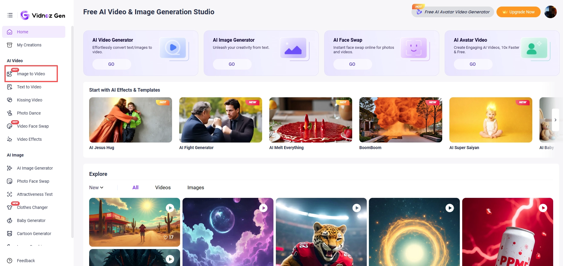Play the glowing golden ring video

tap(450, 208)
